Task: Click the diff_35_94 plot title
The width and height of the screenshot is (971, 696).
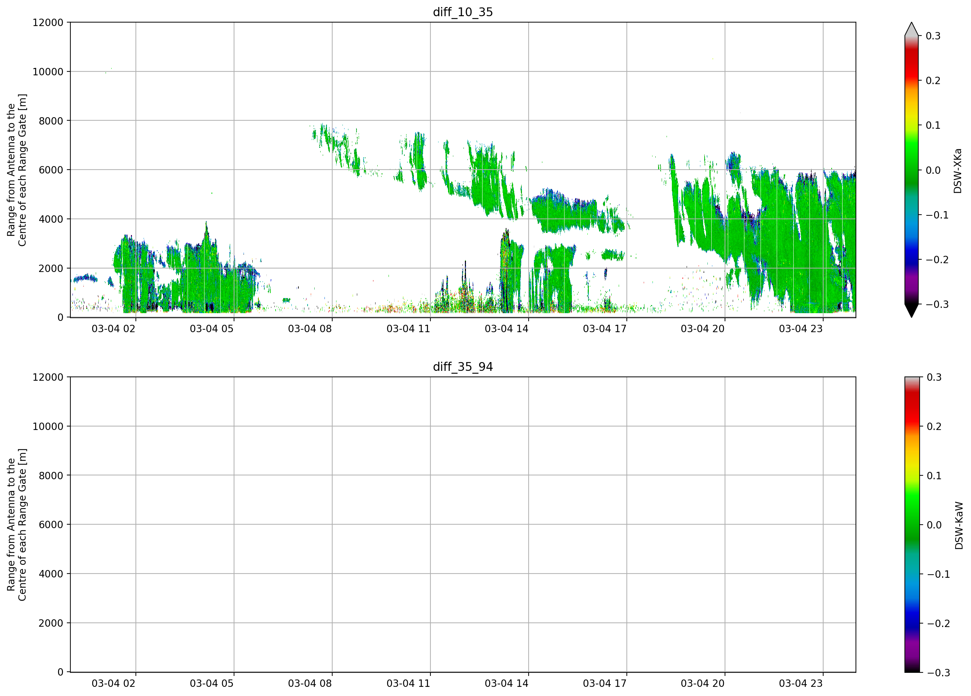Action: (463, 367)
